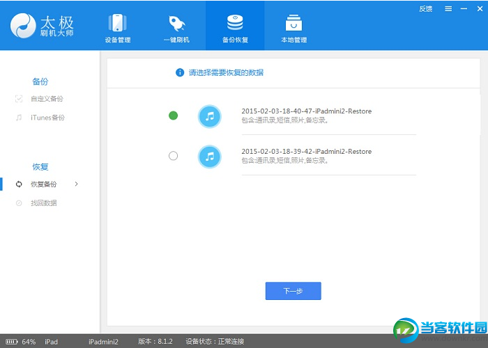Select the 18-39-42 backup radio button
This screenshot has width=488, height=348.
click(173, 155)
